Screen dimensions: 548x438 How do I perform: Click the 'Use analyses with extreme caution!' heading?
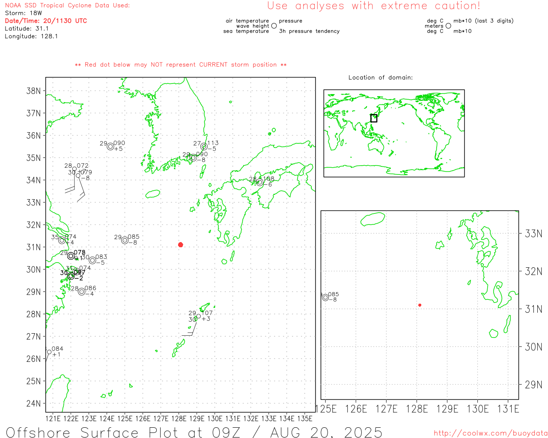pyautogui.click(x=374, y=6)
